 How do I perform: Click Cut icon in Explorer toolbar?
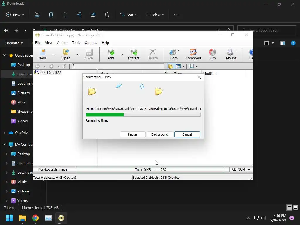(x=37, y=15)
